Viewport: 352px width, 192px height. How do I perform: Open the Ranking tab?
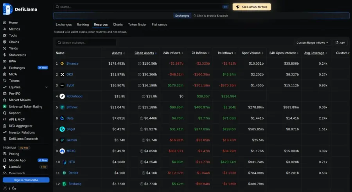tap(83, 25)
